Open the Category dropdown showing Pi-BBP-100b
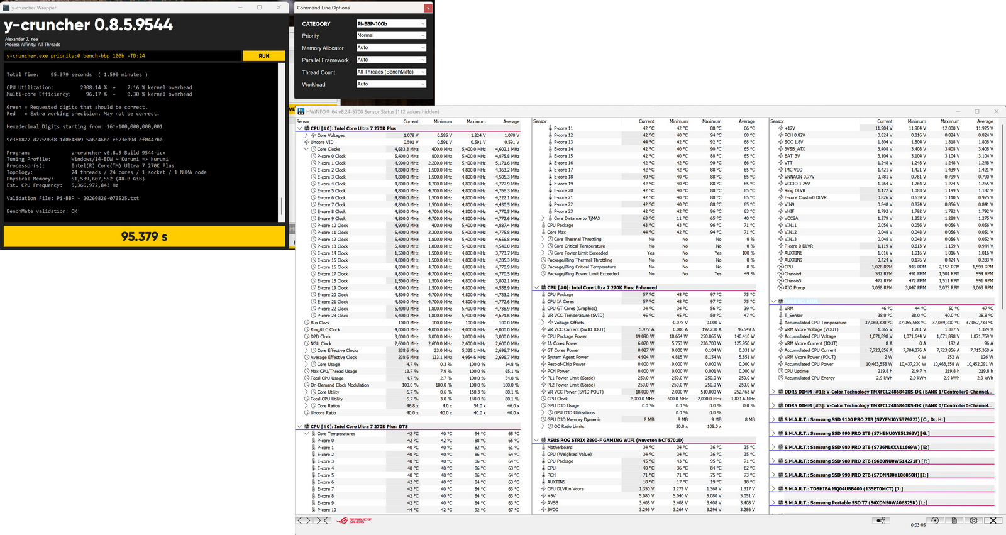 pyautogui.click(x=391, y=24)
